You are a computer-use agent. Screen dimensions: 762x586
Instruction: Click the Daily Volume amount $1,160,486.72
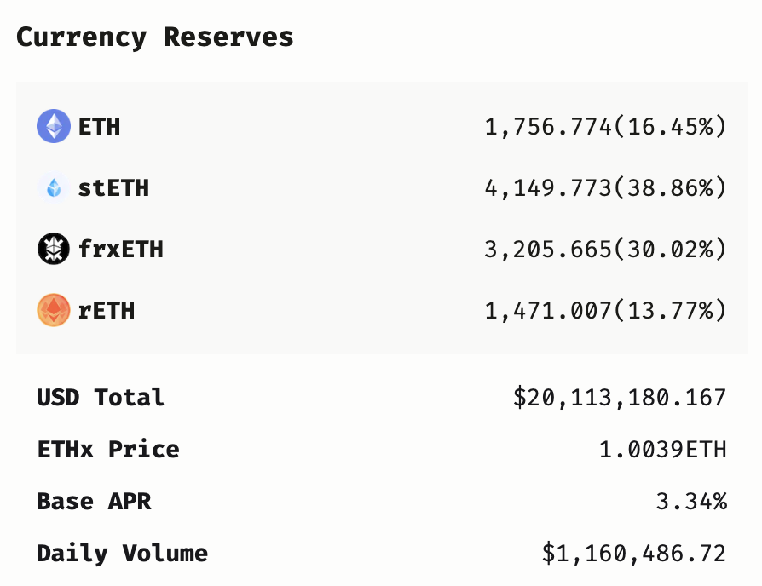click(634, 554)
